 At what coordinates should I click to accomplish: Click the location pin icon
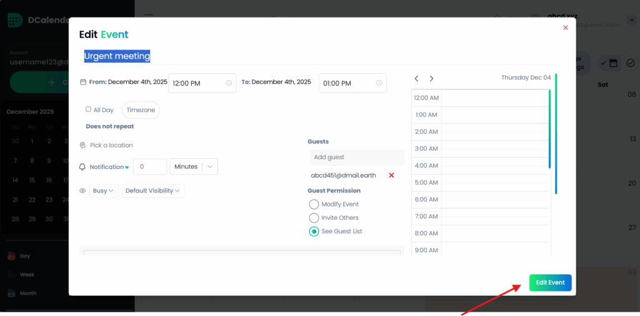[x=82, y=145]
